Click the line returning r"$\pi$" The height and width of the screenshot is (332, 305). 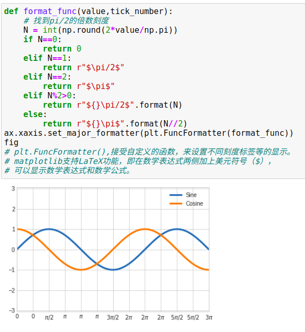79,86
